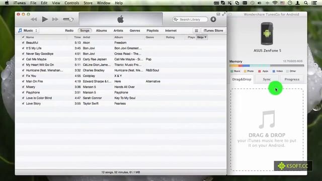
Task: Click the music note in drop area
Action: (x=267, y=120)
